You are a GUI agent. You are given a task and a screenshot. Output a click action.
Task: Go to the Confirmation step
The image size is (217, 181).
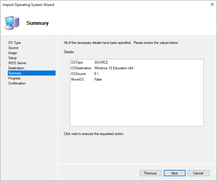[x=17, y=83]
